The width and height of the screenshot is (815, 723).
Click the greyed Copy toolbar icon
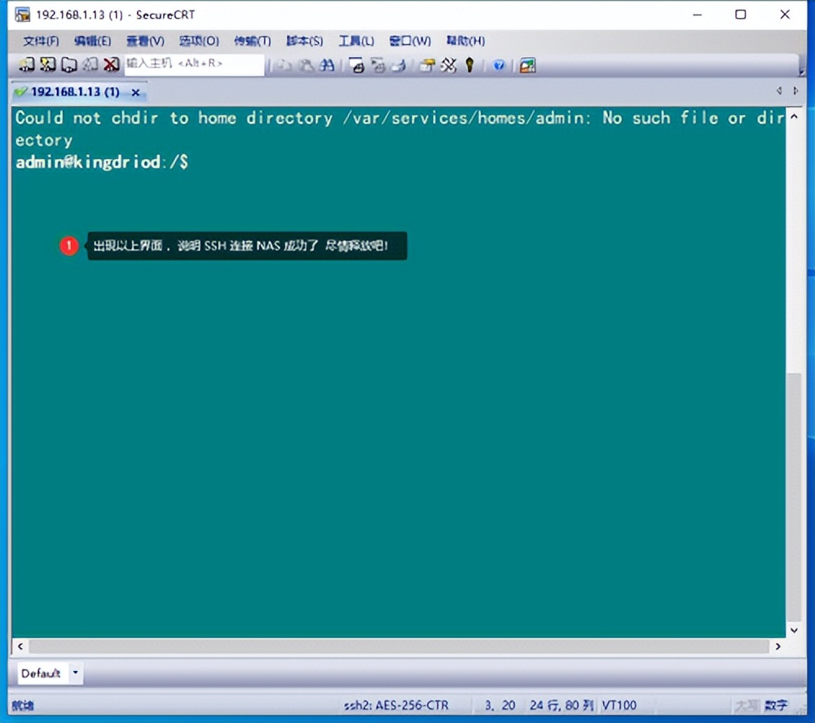[284, 65]
